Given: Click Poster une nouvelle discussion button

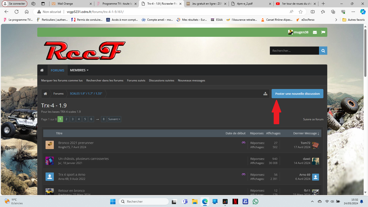Looking at the screenshot, I should (298, 94).
